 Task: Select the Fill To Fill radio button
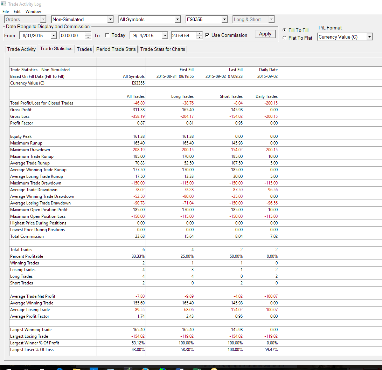tap(284, 30)
